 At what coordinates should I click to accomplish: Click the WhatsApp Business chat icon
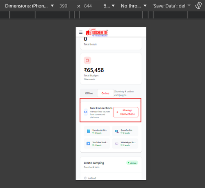tap(117, 144)
